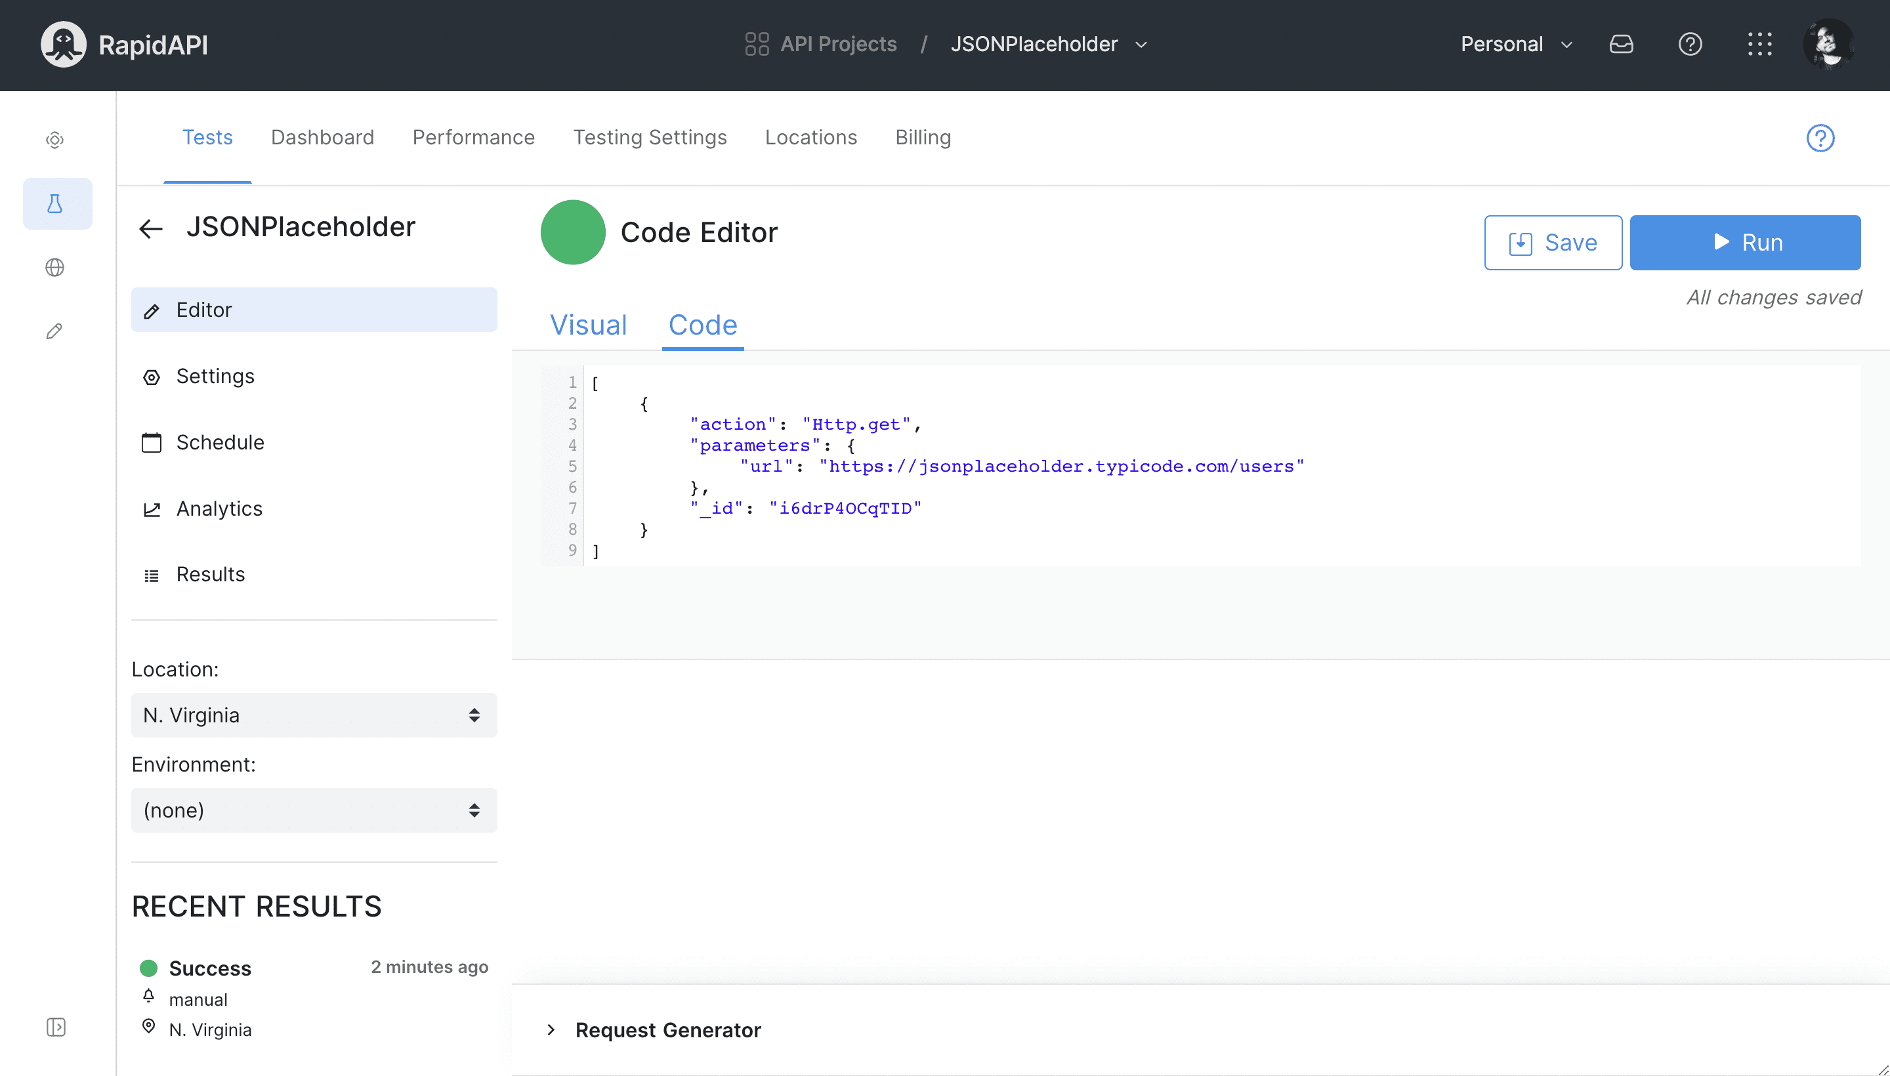1890x1076 pixels.
Task: Collapse sidebar with the panel toggle icon
Action: click(x=56, y=1027)
